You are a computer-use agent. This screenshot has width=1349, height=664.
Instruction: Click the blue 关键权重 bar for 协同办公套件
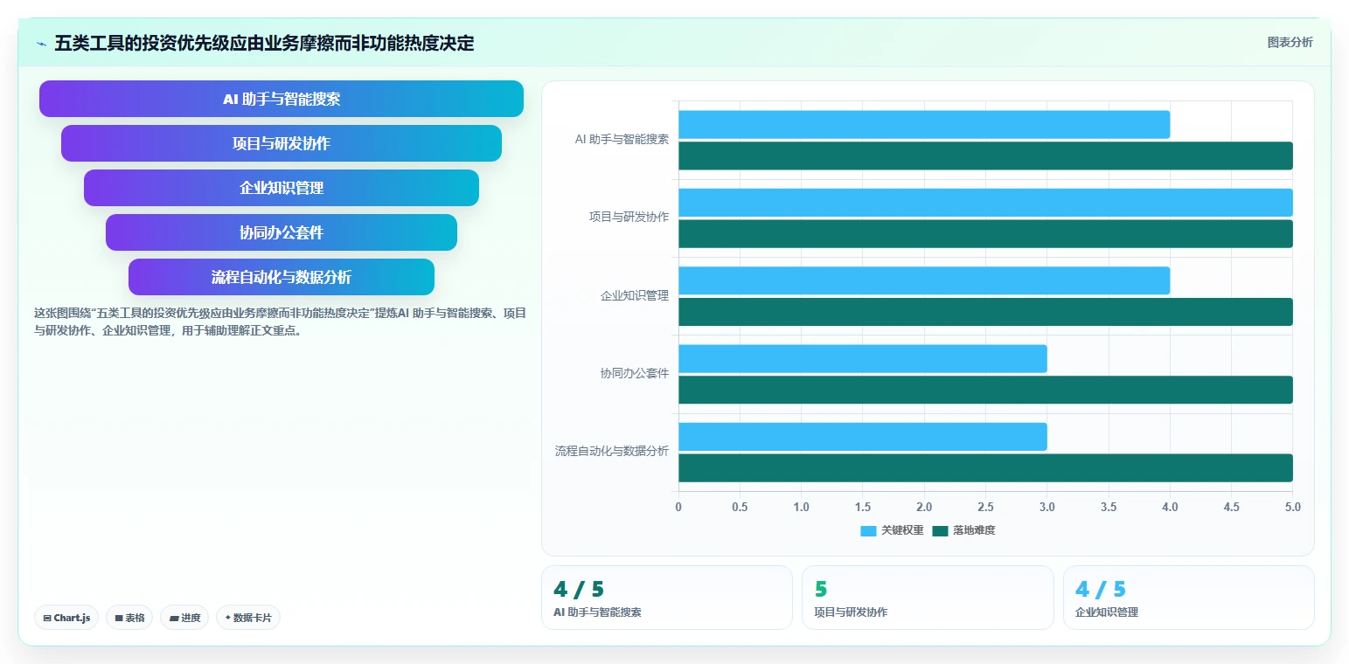[862, 358]
